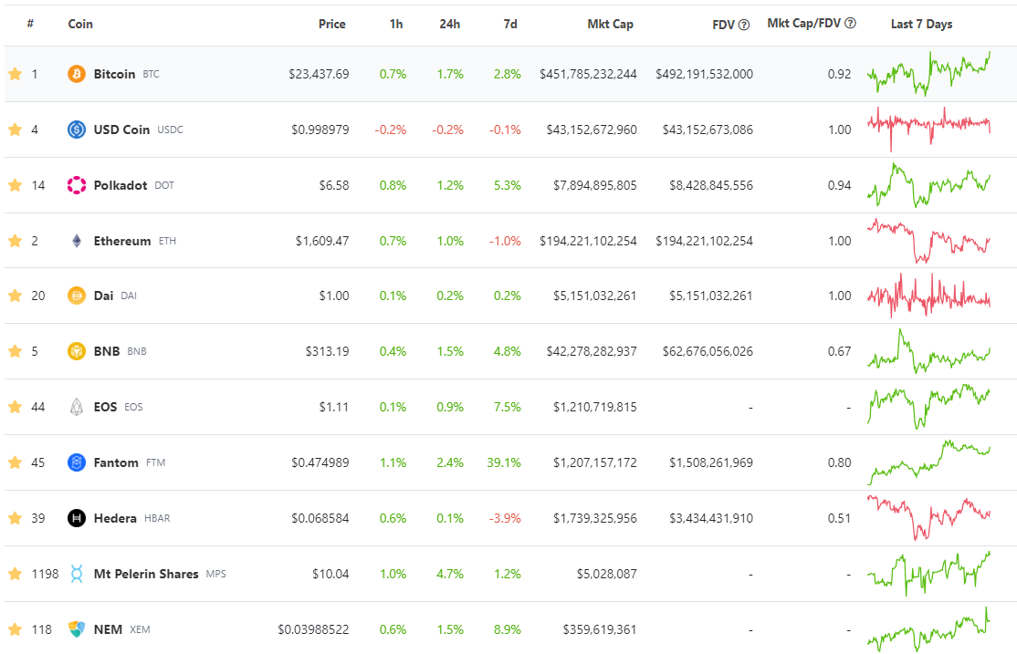This screenshot has width=1017, height=654.
Task: Open the Hedera coin page
Action: coord(115,518)
